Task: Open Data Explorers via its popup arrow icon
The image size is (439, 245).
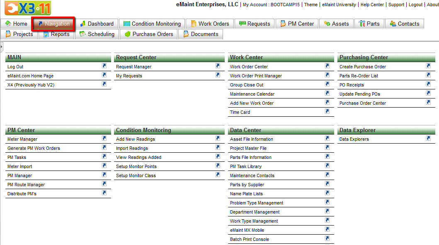Action: tap(428, 139)
